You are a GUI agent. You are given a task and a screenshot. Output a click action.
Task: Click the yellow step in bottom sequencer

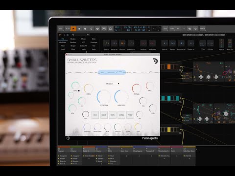pos(169,130)
